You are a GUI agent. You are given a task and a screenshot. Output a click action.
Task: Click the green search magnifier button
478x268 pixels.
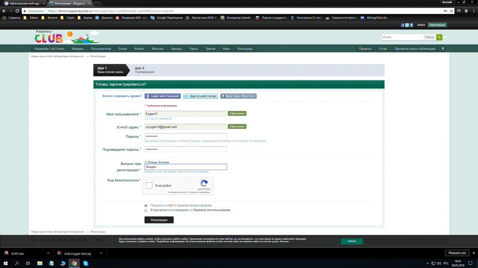(x=439, y=37)
